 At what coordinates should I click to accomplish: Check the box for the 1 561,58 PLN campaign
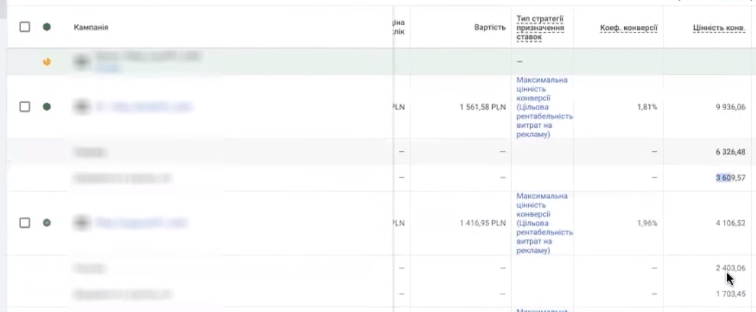pos(25,107)
